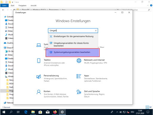The width and height of the screenshot is (153, 115).
Task: Open Konten person icon
Action: pyautogui.click(x=39, y=92)
